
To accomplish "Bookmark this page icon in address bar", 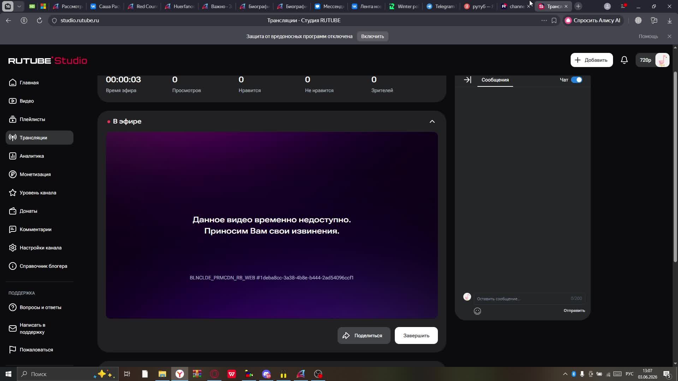I will (x=554, y=20).
